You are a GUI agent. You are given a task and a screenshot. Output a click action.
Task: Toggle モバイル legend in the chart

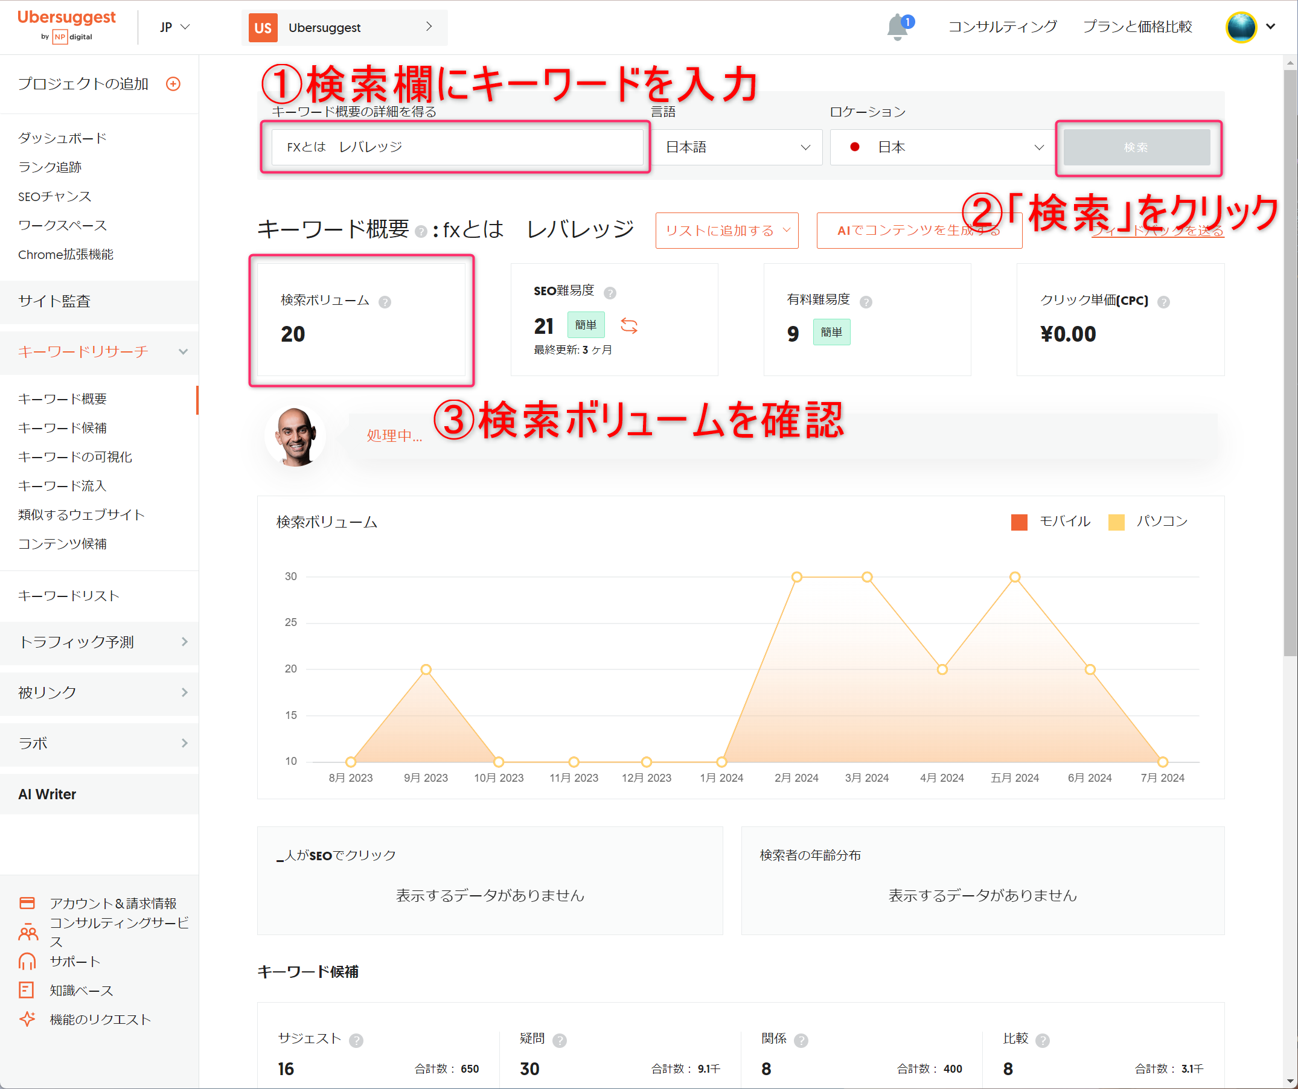click(x=1050, y=522)
